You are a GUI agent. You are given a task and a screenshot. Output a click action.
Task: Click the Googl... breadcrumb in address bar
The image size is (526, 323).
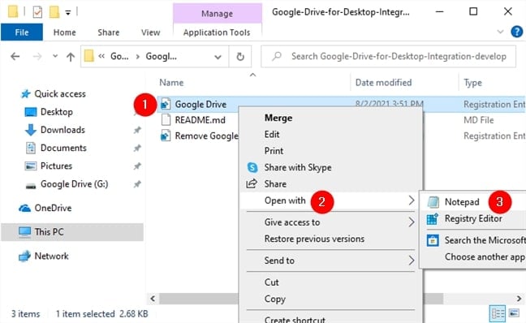click(x=161, y=56)
